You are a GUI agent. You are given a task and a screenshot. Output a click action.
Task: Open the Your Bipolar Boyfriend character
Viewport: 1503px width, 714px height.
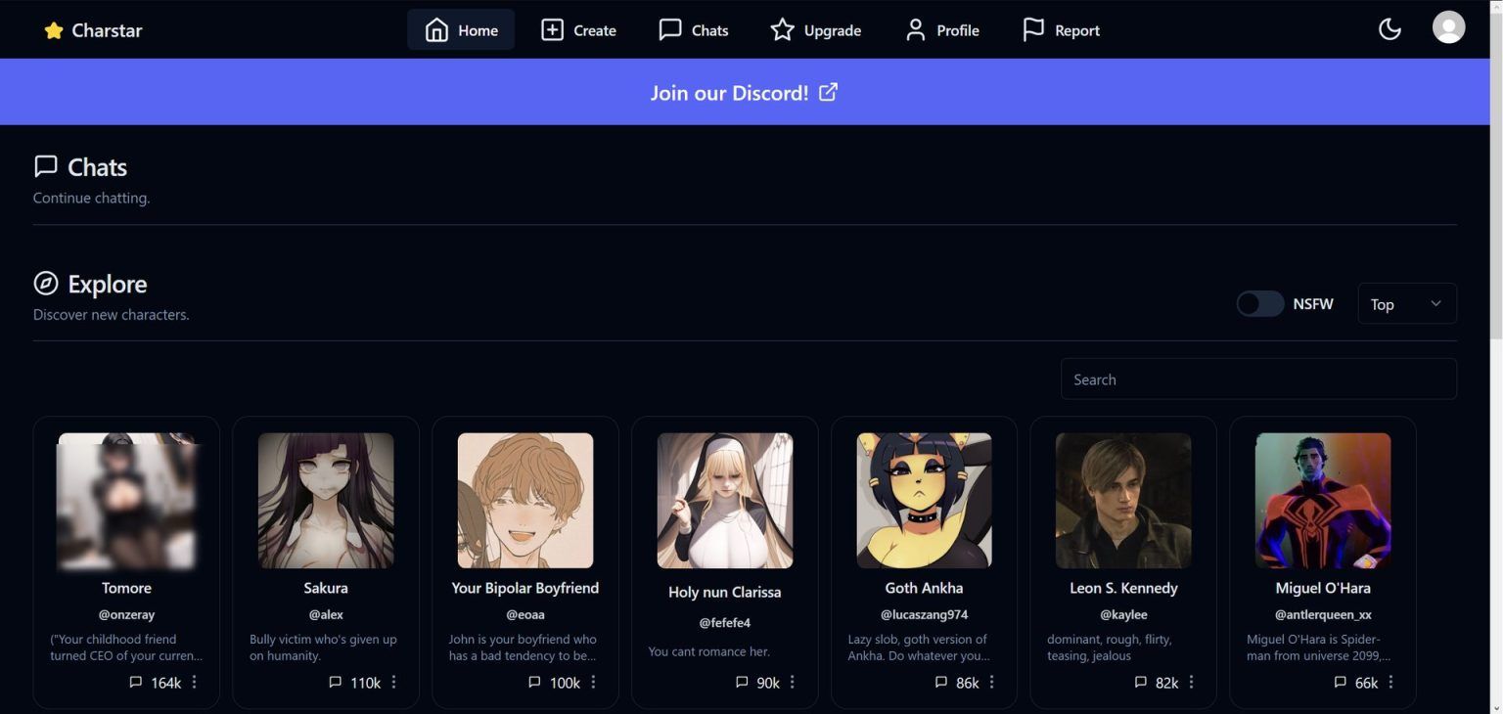pos(525,500)
